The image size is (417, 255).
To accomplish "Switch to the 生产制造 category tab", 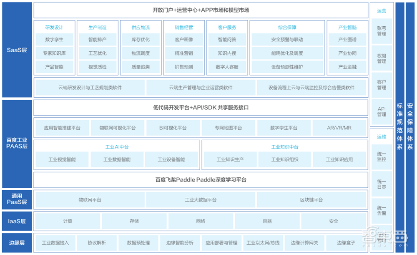I will (x=98, y=27).
